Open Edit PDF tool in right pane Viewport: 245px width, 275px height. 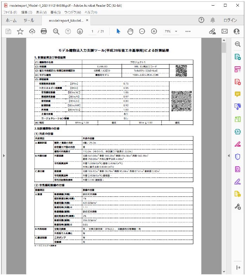pos(238,69)
